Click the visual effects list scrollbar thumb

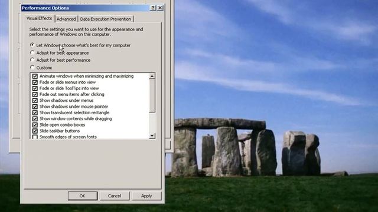pyautogui.click(x=152, y=96)
